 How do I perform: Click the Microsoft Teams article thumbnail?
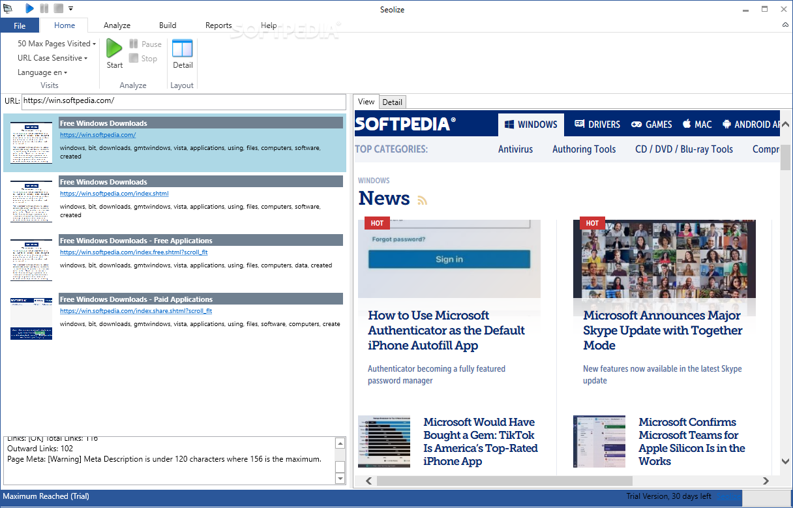[x=599, y=441]
